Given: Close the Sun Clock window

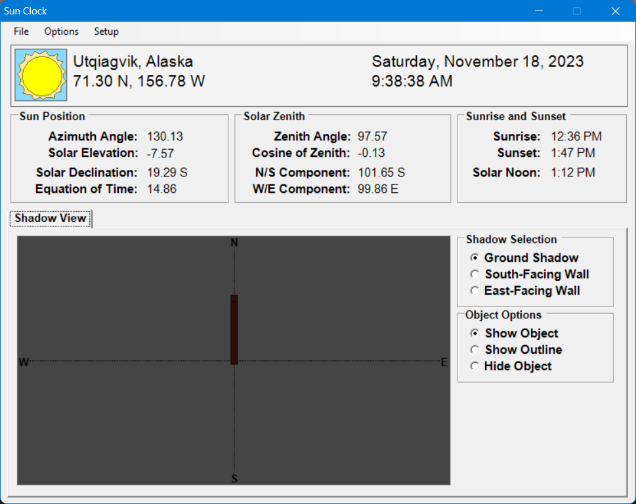Looking at the screenshot, I should (x=615, y=11).
